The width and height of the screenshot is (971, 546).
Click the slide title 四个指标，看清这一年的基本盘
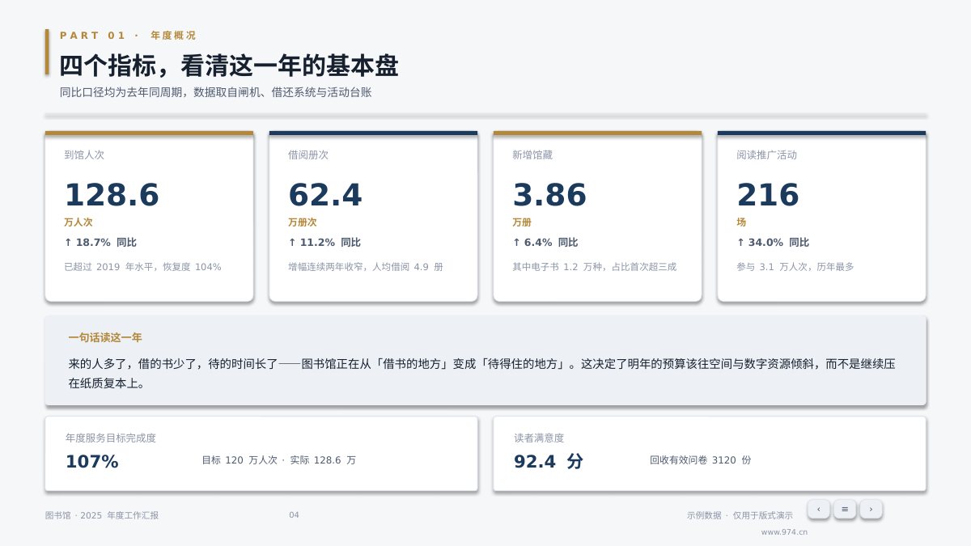pyautogui.click(x=229, y=66)
